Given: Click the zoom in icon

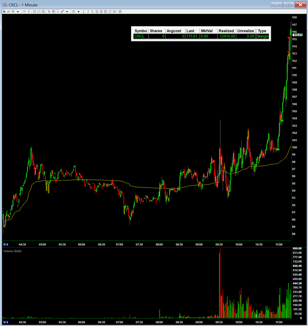Looking at the screenshot, I should click(34, 12).
